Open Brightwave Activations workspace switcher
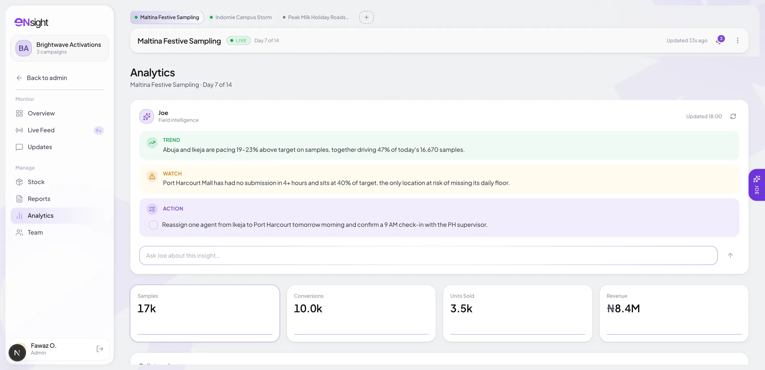 (x=60, y=48)
